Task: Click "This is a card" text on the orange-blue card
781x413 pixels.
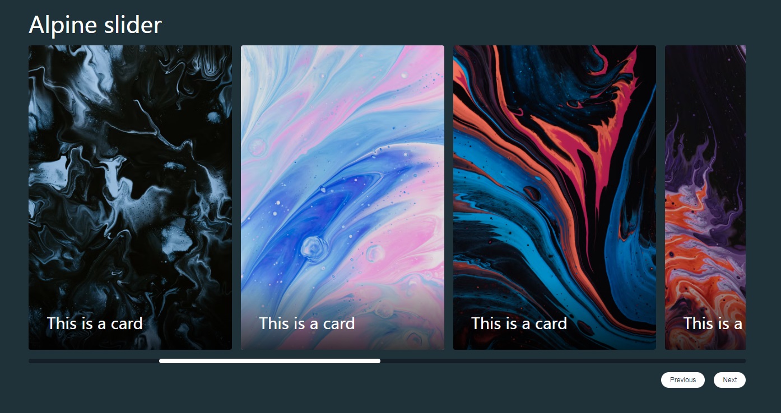Action: point(519,323)
